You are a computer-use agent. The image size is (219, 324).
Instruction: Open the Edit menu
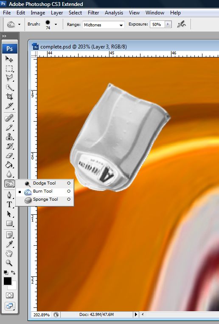[21, 13]
